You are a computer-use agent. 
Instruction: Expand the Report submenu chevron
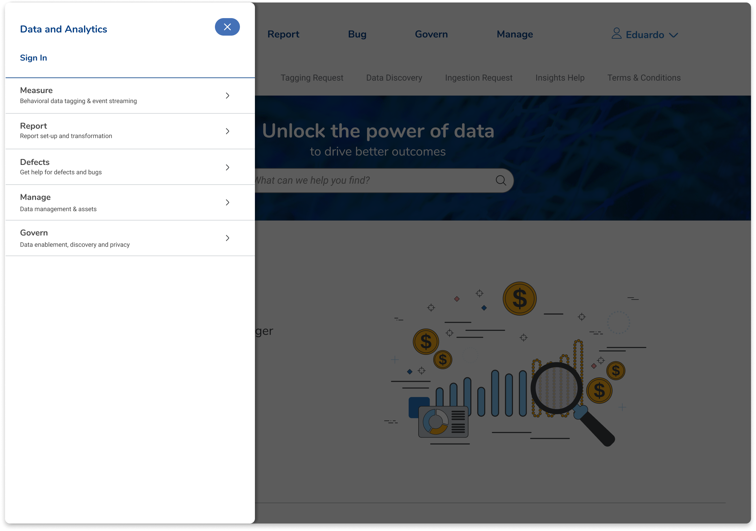click(x=227, y=132)
